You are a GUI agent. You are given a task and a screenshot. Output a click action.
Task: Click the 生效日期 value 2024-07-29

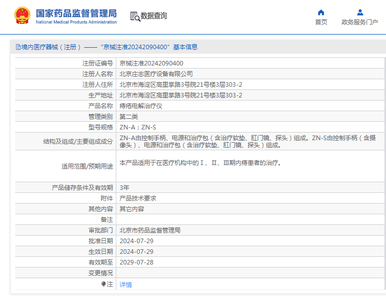tap(137, 252)
